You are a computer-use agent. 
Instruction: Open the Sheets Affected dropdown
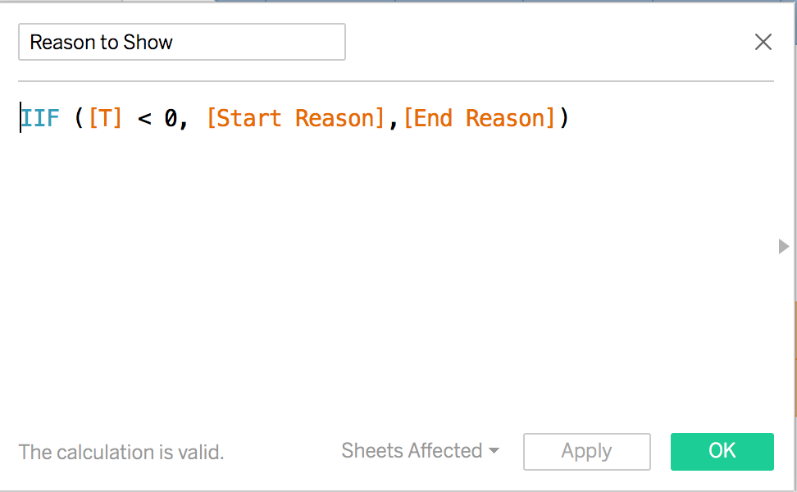click(420, 451)
